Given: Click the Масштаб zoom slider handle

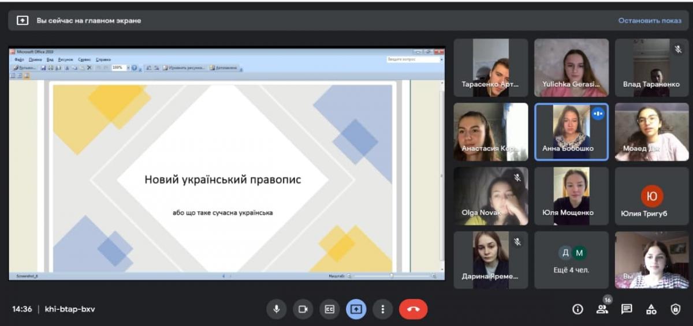Looking at the screenshot, I should click(392, 276).
